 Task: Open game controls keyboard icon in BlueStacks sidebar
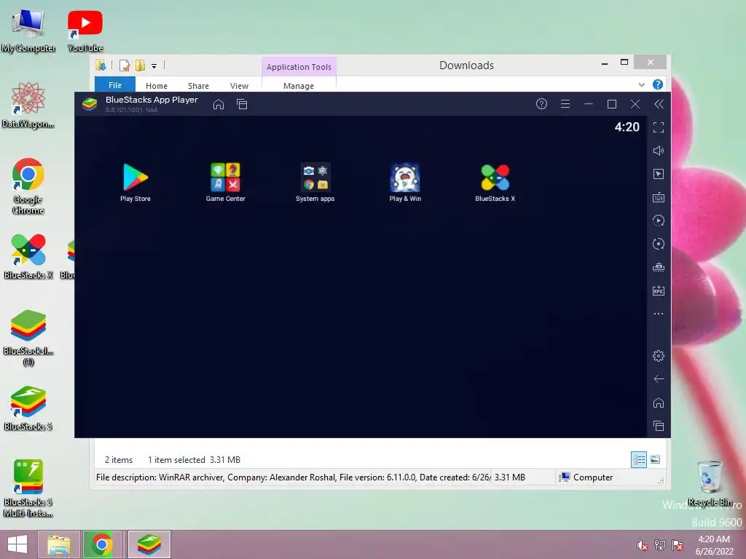[x=659, y=197]
